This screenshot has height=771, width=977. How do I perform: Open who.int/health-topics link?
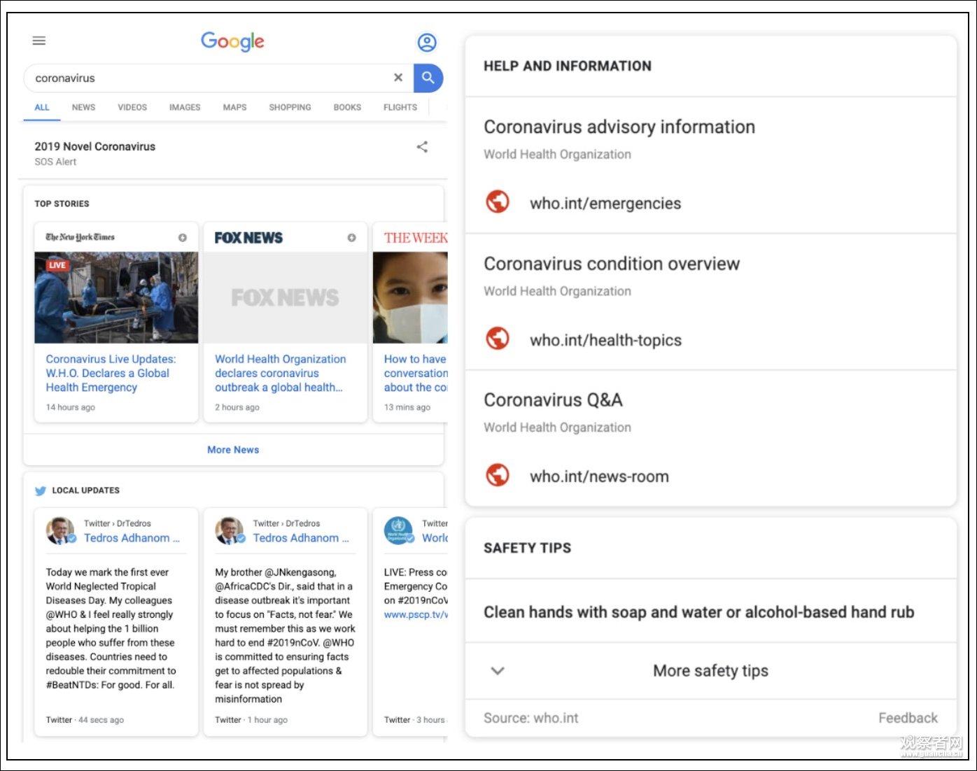605,340
